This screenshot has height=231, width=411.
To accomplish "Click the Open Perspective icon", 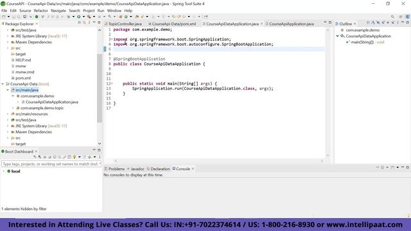I will point(401,17).
